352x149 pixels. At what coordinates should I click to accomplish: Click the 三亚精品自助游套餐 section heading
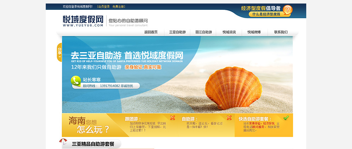[x=93, y=144]
